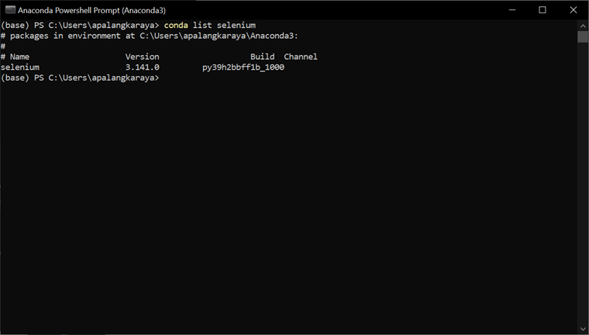Click the 'Name' column header
Image resolution: width=589 pixels, height=335 pixels.
pyautogui.click(x=20, y=57)
